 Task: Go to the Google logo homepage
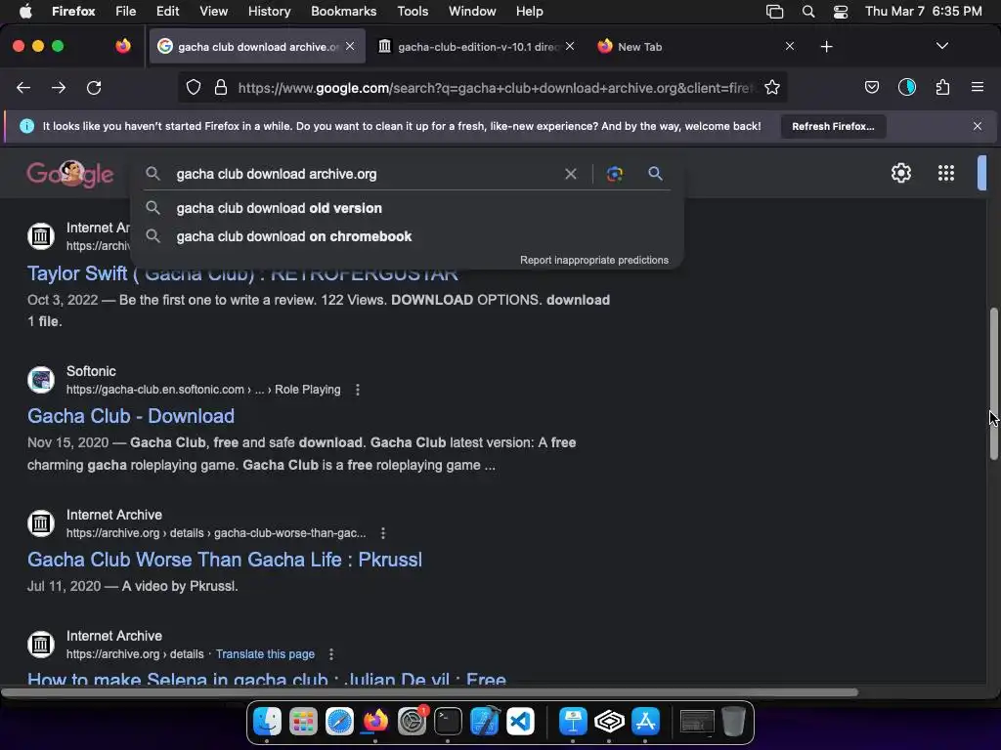click(70, 174)
